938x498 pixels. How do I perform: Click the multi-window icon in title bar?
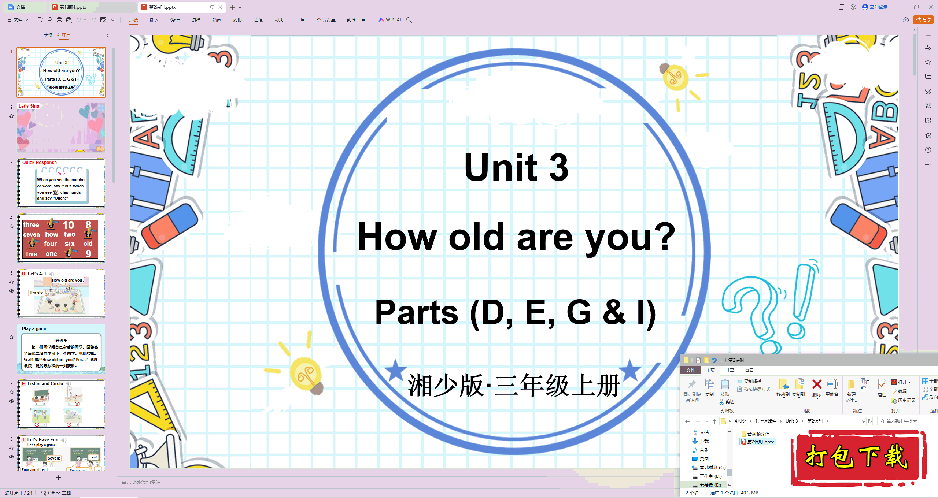click(x=841, y=7)
